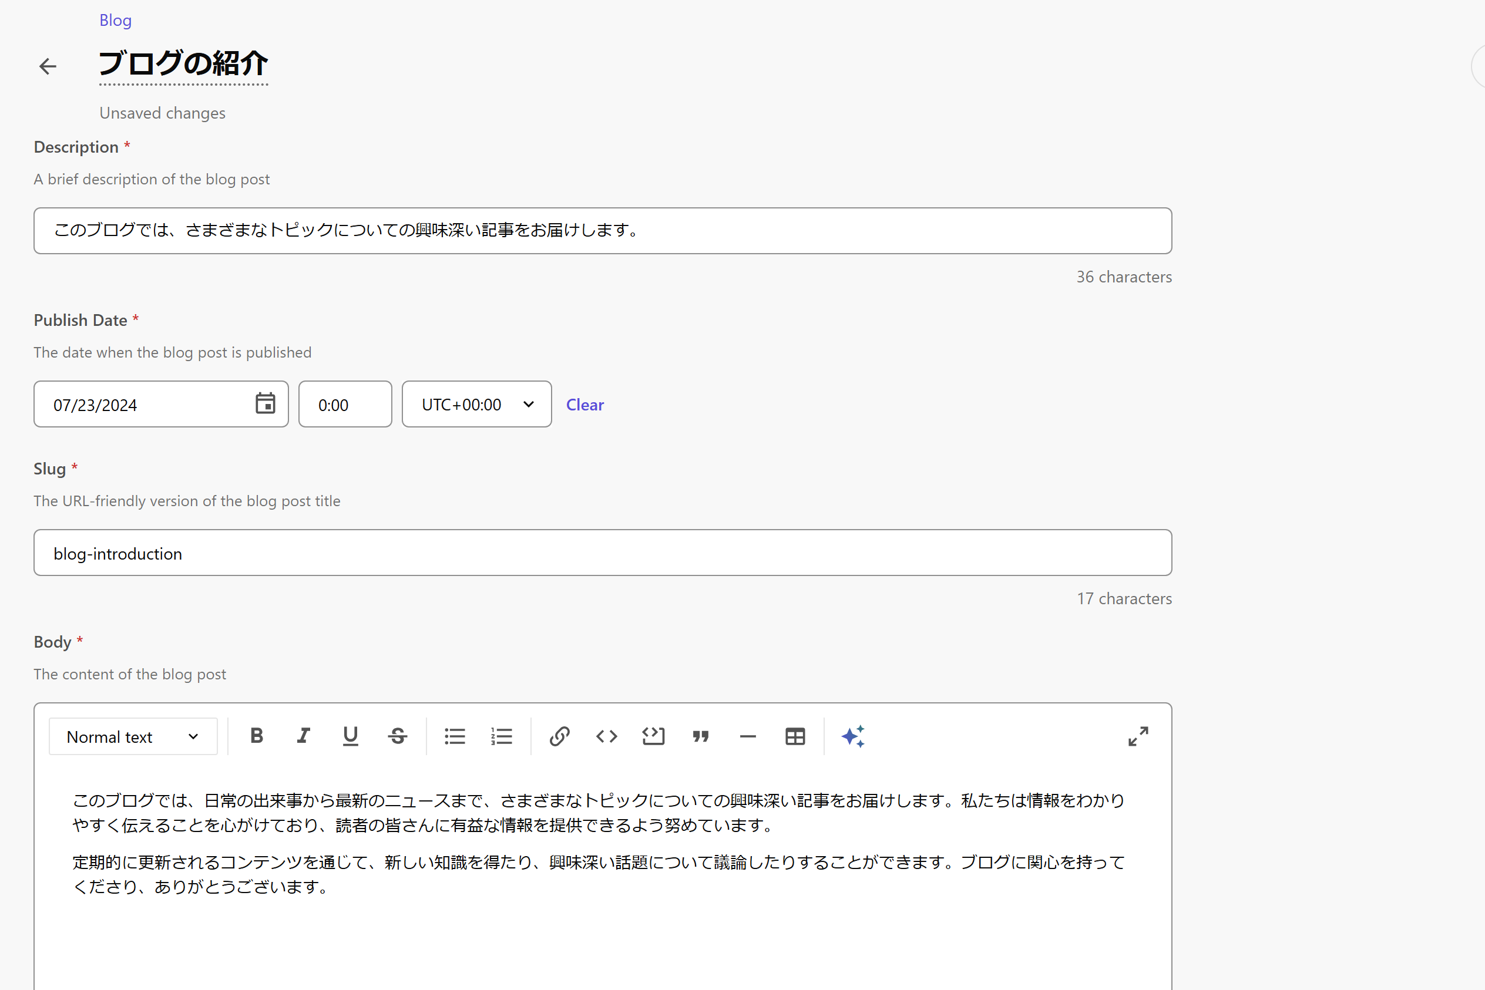Open the AI assist sparkle tool

[853, 736]
